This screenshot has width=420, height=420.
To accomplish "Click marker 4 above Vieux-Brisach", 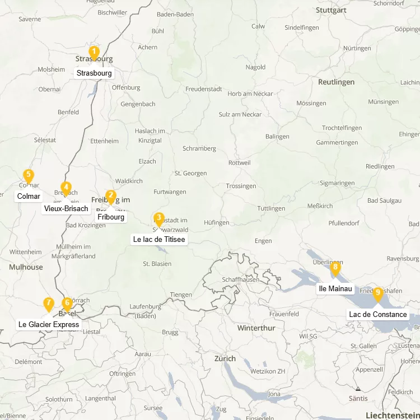I will tap(66, 189).
